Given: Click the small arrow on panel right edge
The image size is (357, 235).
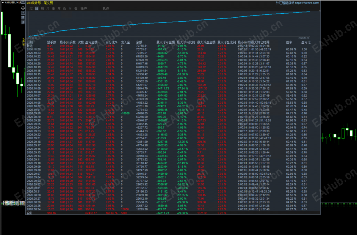Looking at the screenshot, I should click(320, 11).
